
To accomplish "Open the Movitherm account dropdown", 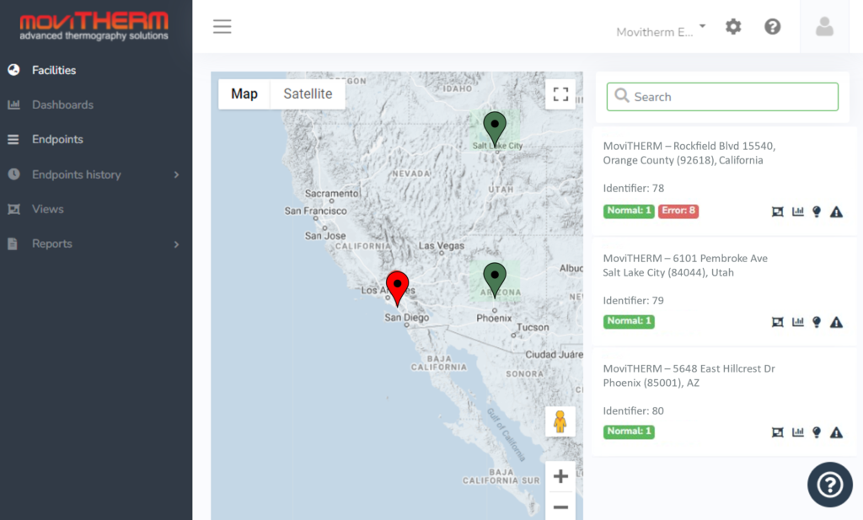I will (661, 32).
